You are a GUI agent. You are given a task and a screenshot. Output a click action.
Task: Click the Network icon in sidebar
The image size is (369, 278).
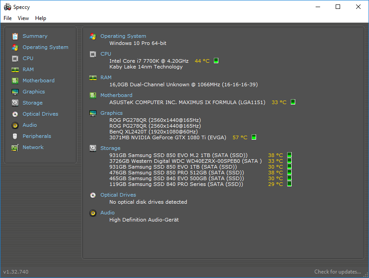tap(15, 148)
